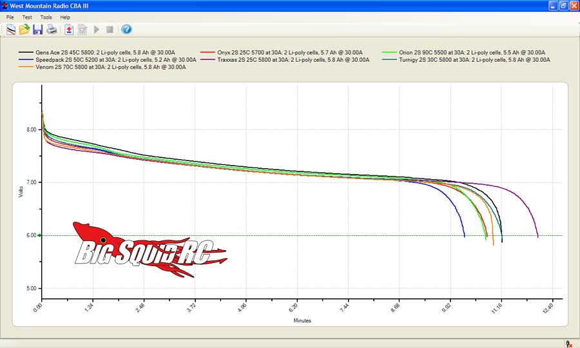Click the Volts axis label
This screenshot has width=580, height=348.
pos(21,191)
